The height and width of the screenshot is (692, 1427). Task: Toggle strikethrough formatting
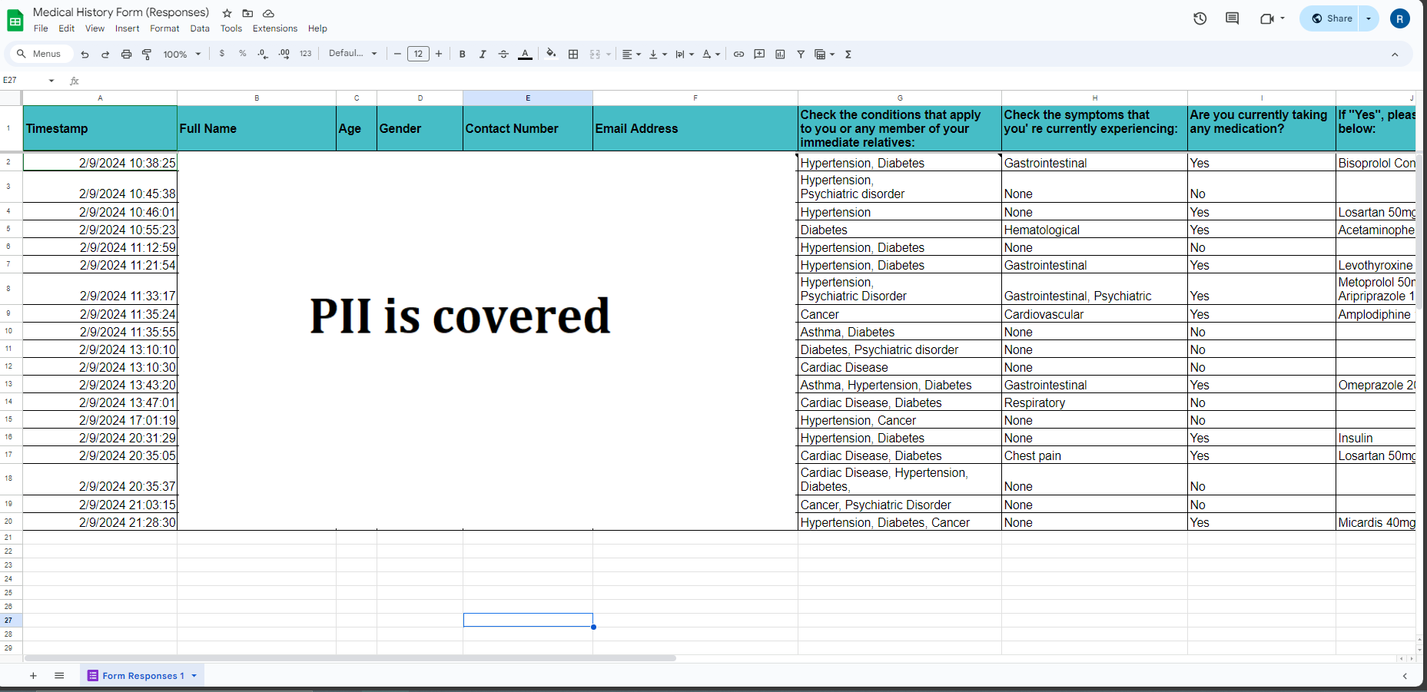503,55
